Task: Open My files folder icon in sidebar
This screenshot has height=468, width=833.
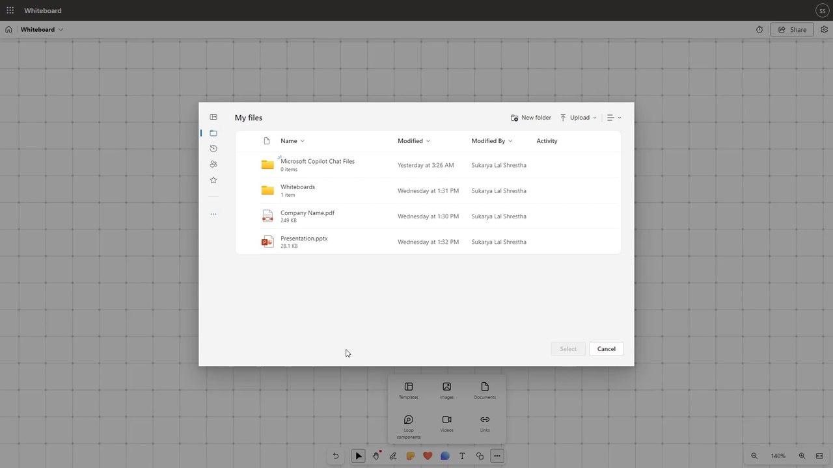Action: (x=213, y=133)
